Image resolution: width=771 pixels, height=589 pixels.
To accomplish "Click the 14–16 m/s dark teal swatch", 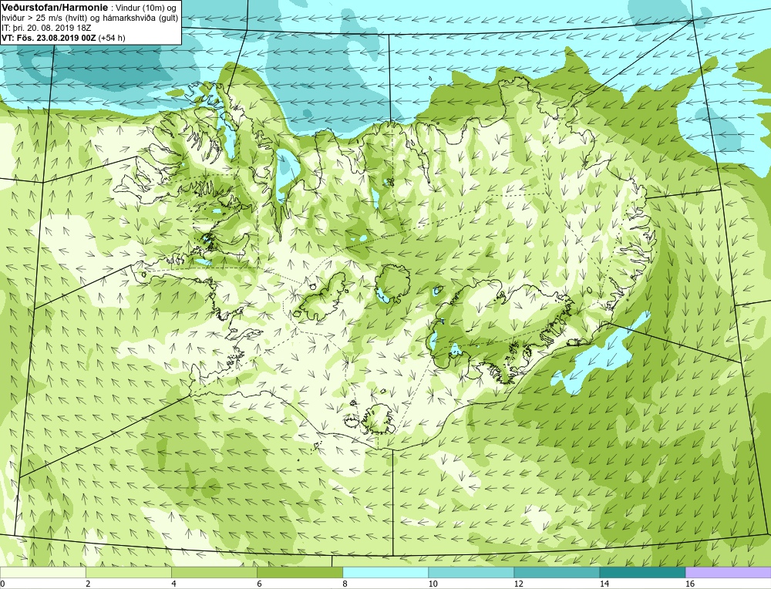I will [642, 572].
